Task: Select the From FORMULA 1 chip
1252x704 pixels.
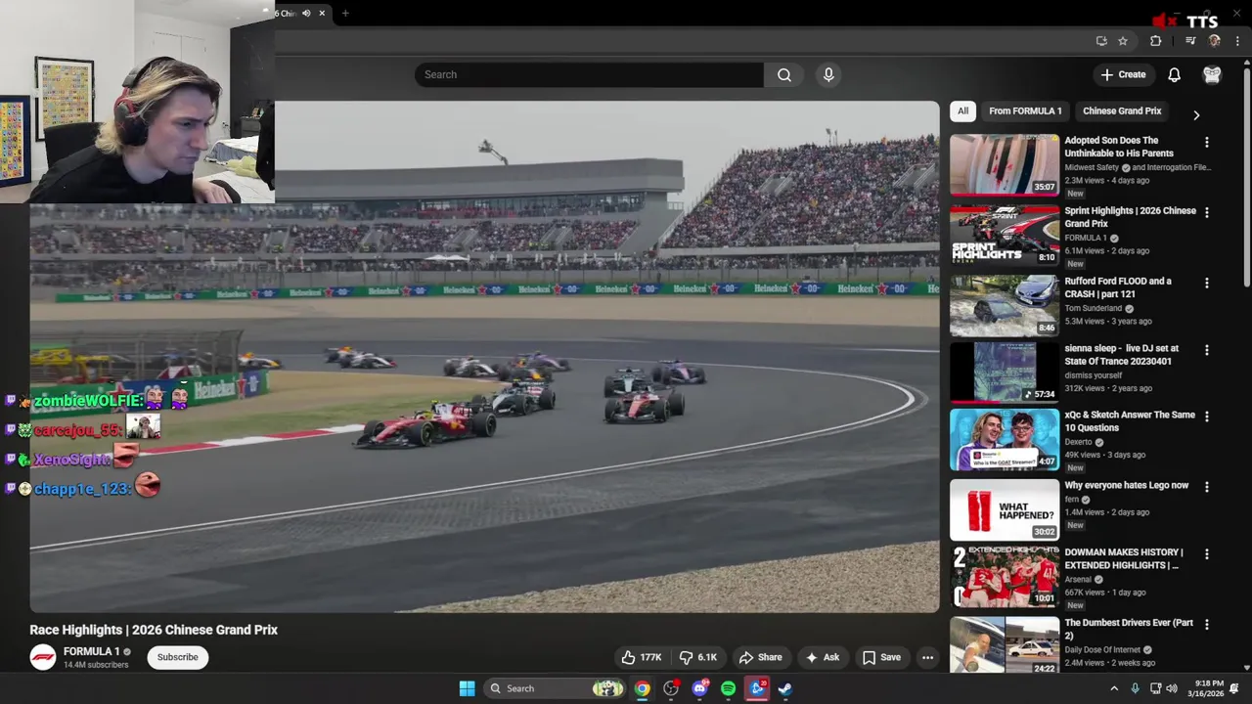Action: coord(1025,110)
